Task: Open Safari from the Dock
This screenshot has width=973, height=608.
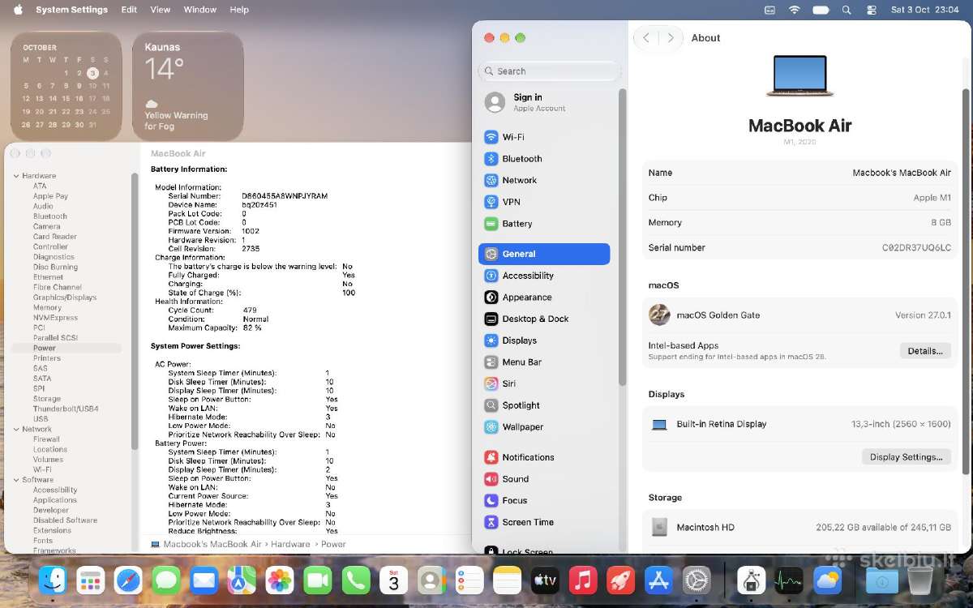Action: (x=128, y=580)
